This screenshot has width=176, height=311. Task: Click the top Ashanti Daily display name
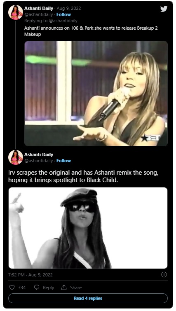coord(39,8)
